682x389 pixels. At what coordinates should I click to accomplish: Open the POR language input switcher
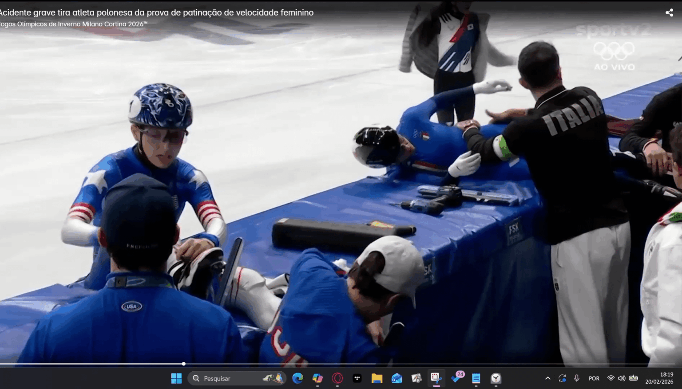594,378
